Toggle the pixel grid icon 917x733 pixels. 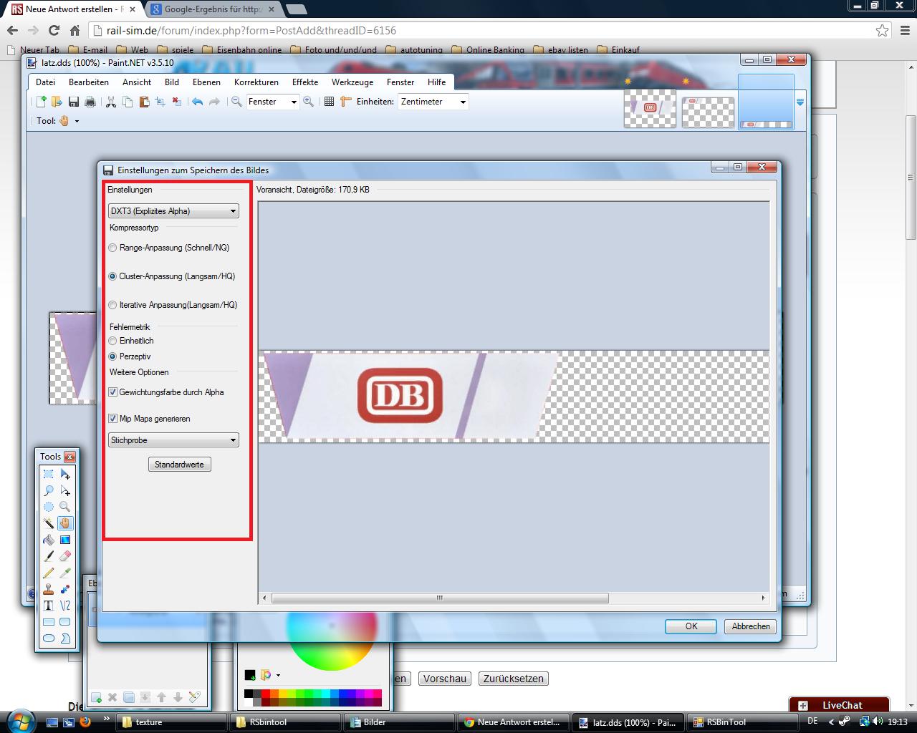point(329,102)
